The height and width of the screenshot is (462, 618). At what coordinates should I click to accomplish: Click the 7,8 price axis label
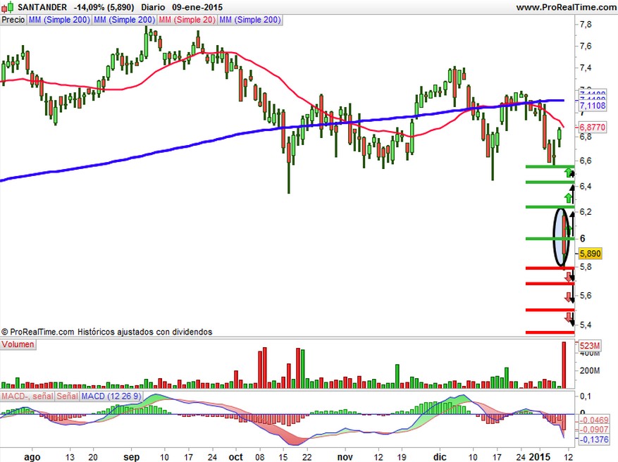point(586,25)
